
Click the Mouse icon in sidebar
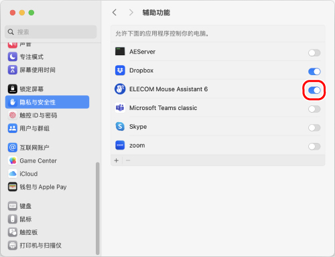[x=13, y=219]
